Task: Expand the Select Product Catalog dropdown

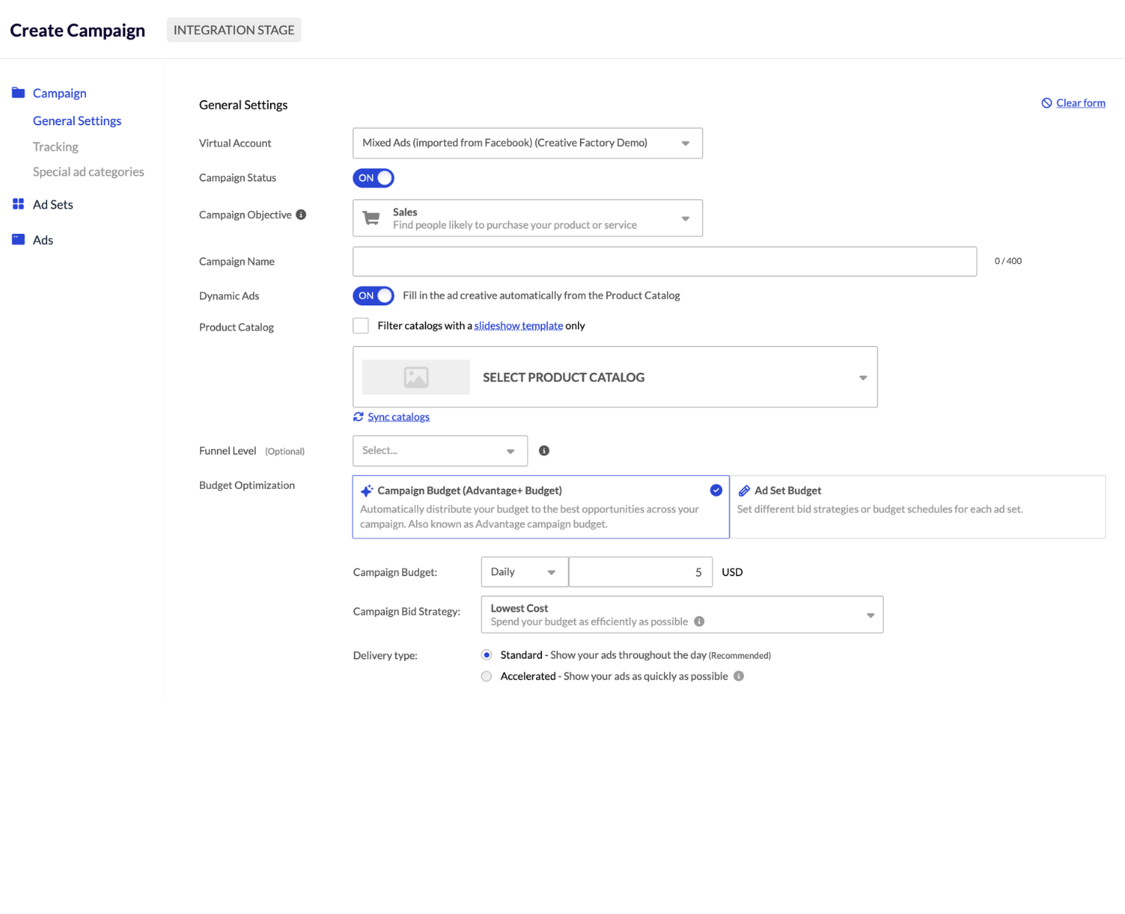Action: coord(615,377)
